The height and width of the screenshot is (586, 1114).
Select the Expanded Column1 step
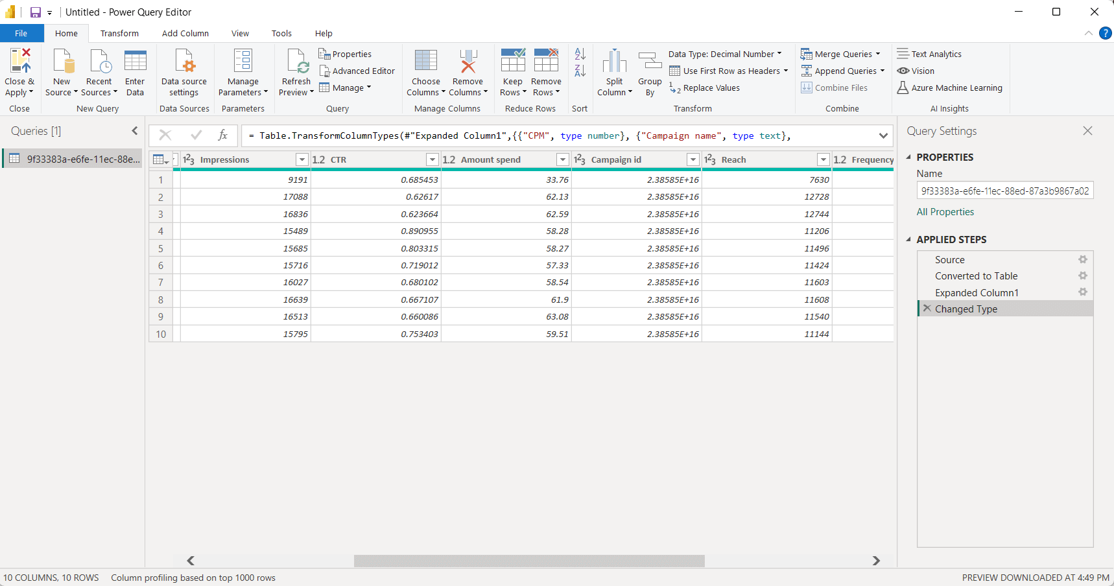(x=977, y=292)
